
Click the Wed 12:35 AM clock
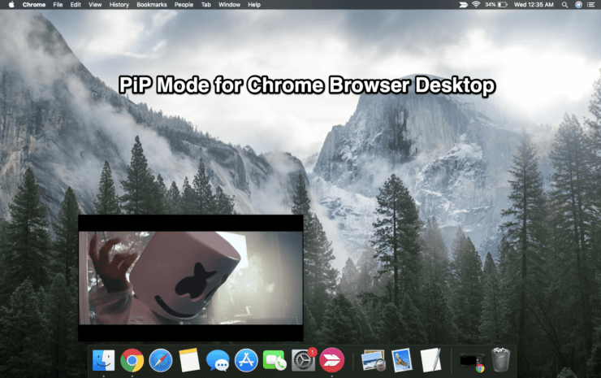pyautogui.click(x=534, y=5)
